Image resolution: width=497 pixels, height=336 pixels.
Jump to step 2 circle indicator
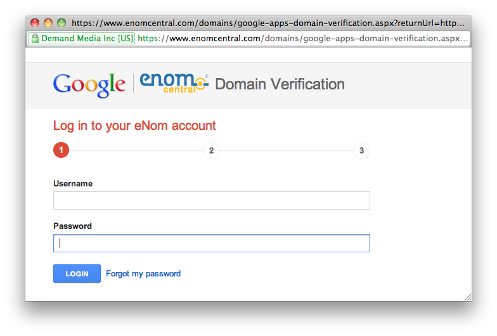pyautogui.click(x=211, y=150)
